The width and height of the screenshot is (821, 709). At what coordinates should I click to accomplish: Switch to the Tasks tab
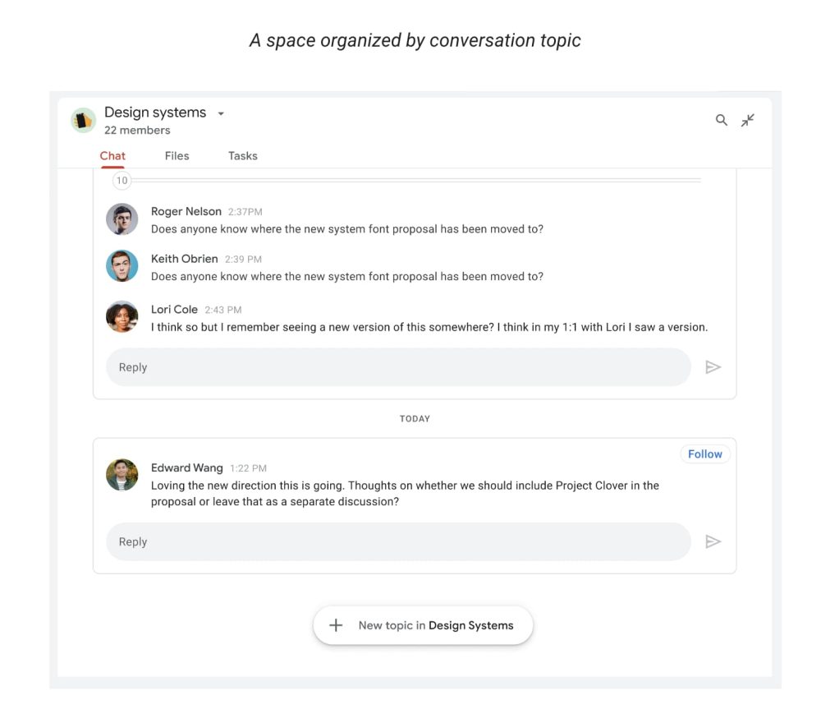pyautogui.click(x=242, y=156)
